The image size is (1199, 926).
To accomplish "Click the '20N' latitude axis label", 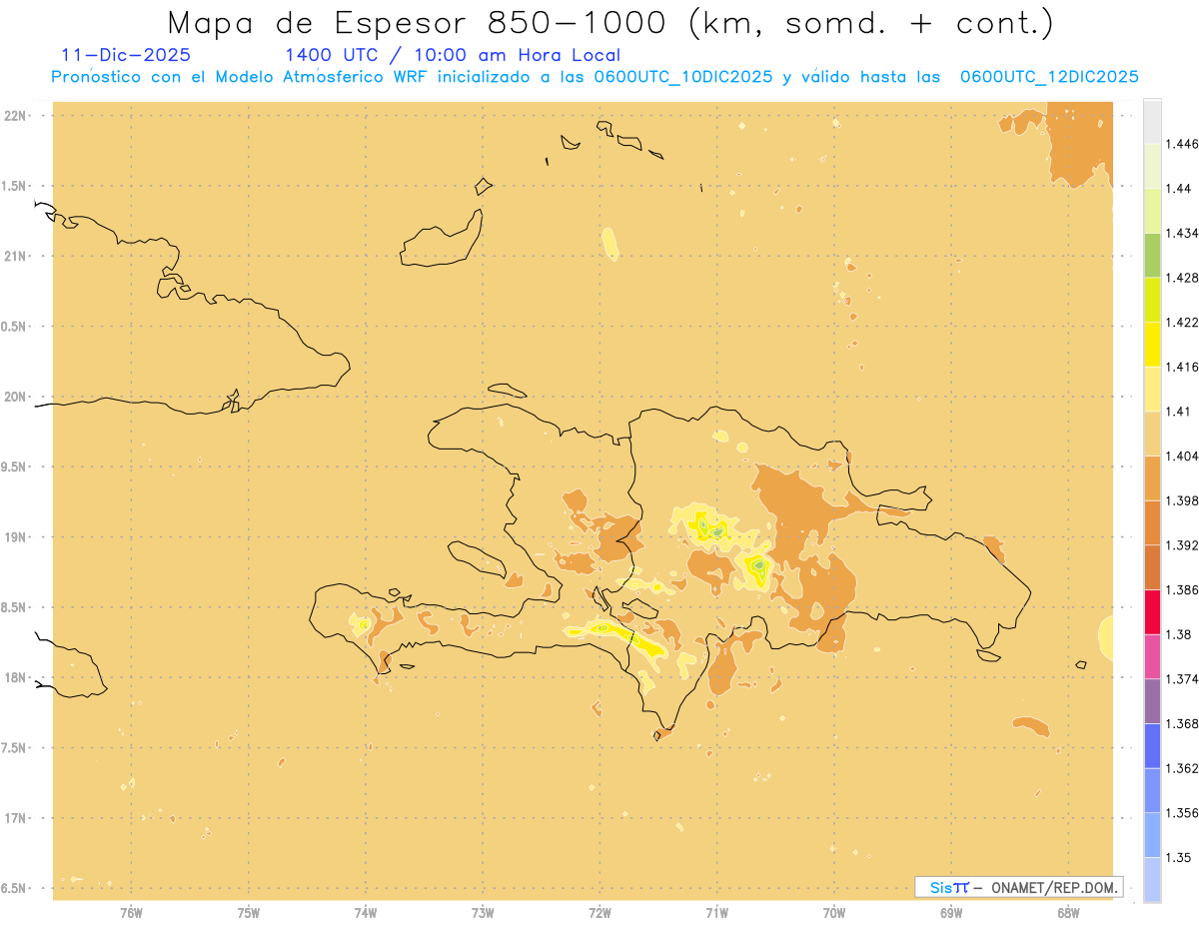I will 17,397.
